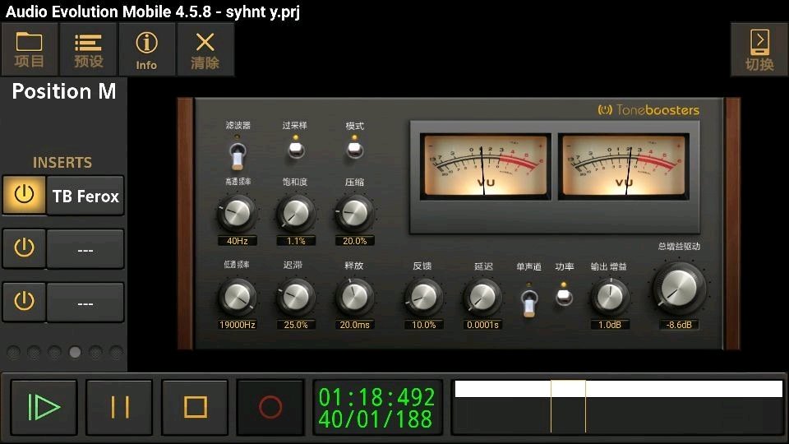Click the green time counter display
This screenshot has height=444, width=789.
point(377,407)
